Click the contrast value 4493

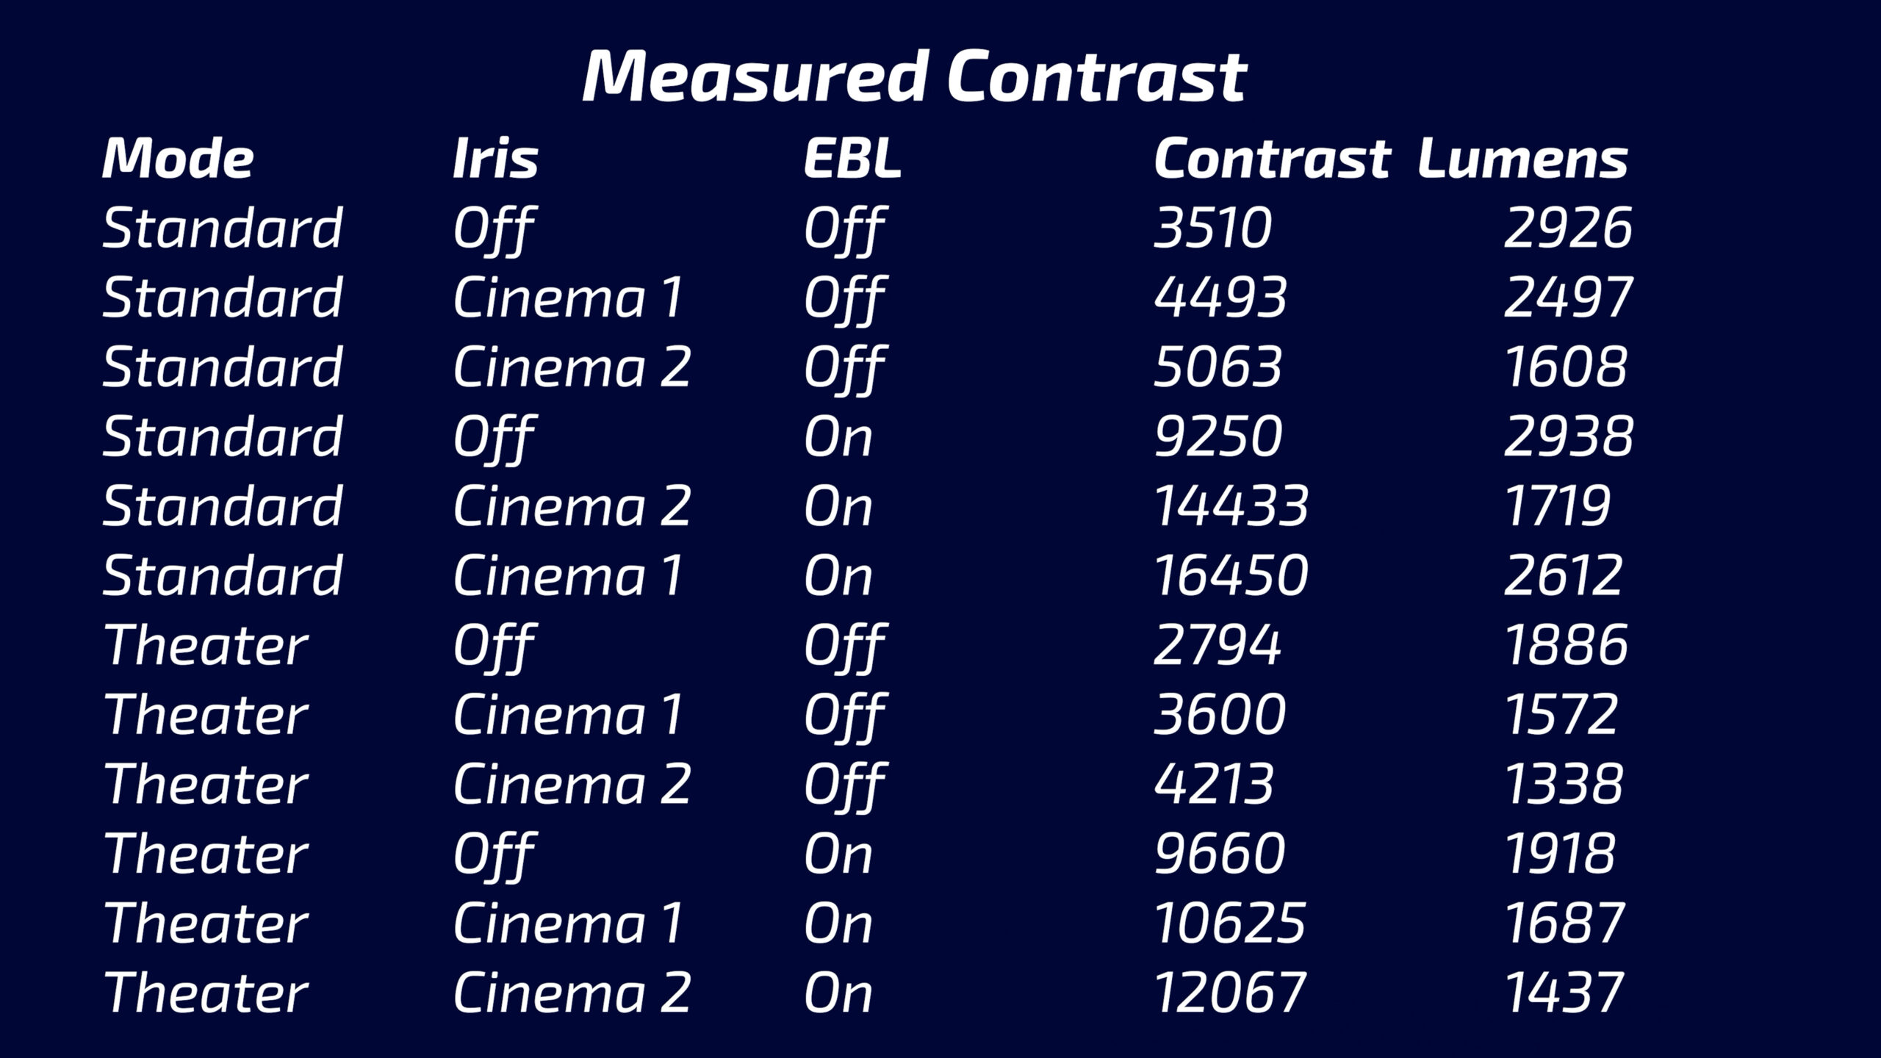[1220, 298]
